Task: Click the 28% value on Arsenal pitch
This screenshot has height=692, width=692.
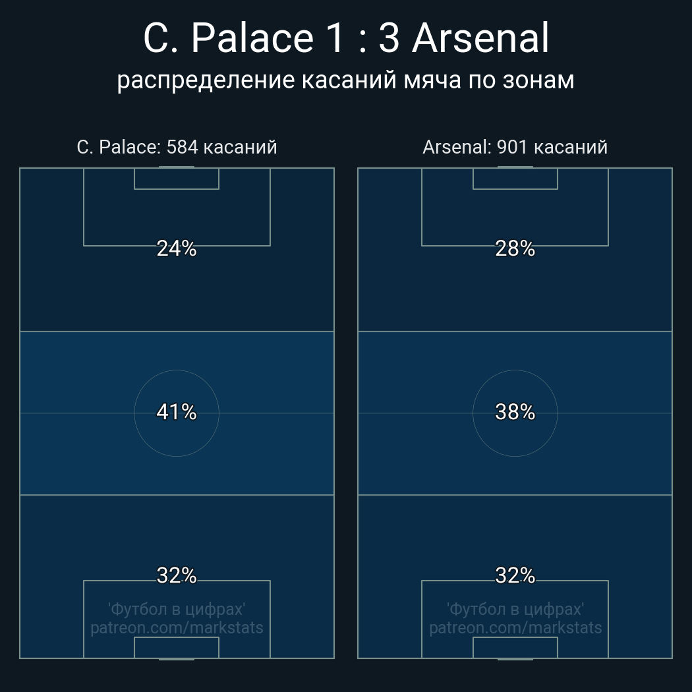Action: click(x=515, y=248)
